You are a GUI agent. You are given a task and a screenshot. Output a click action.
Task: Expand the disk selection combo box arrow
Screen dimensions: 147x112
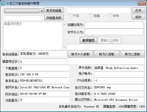tap(42, 11)
